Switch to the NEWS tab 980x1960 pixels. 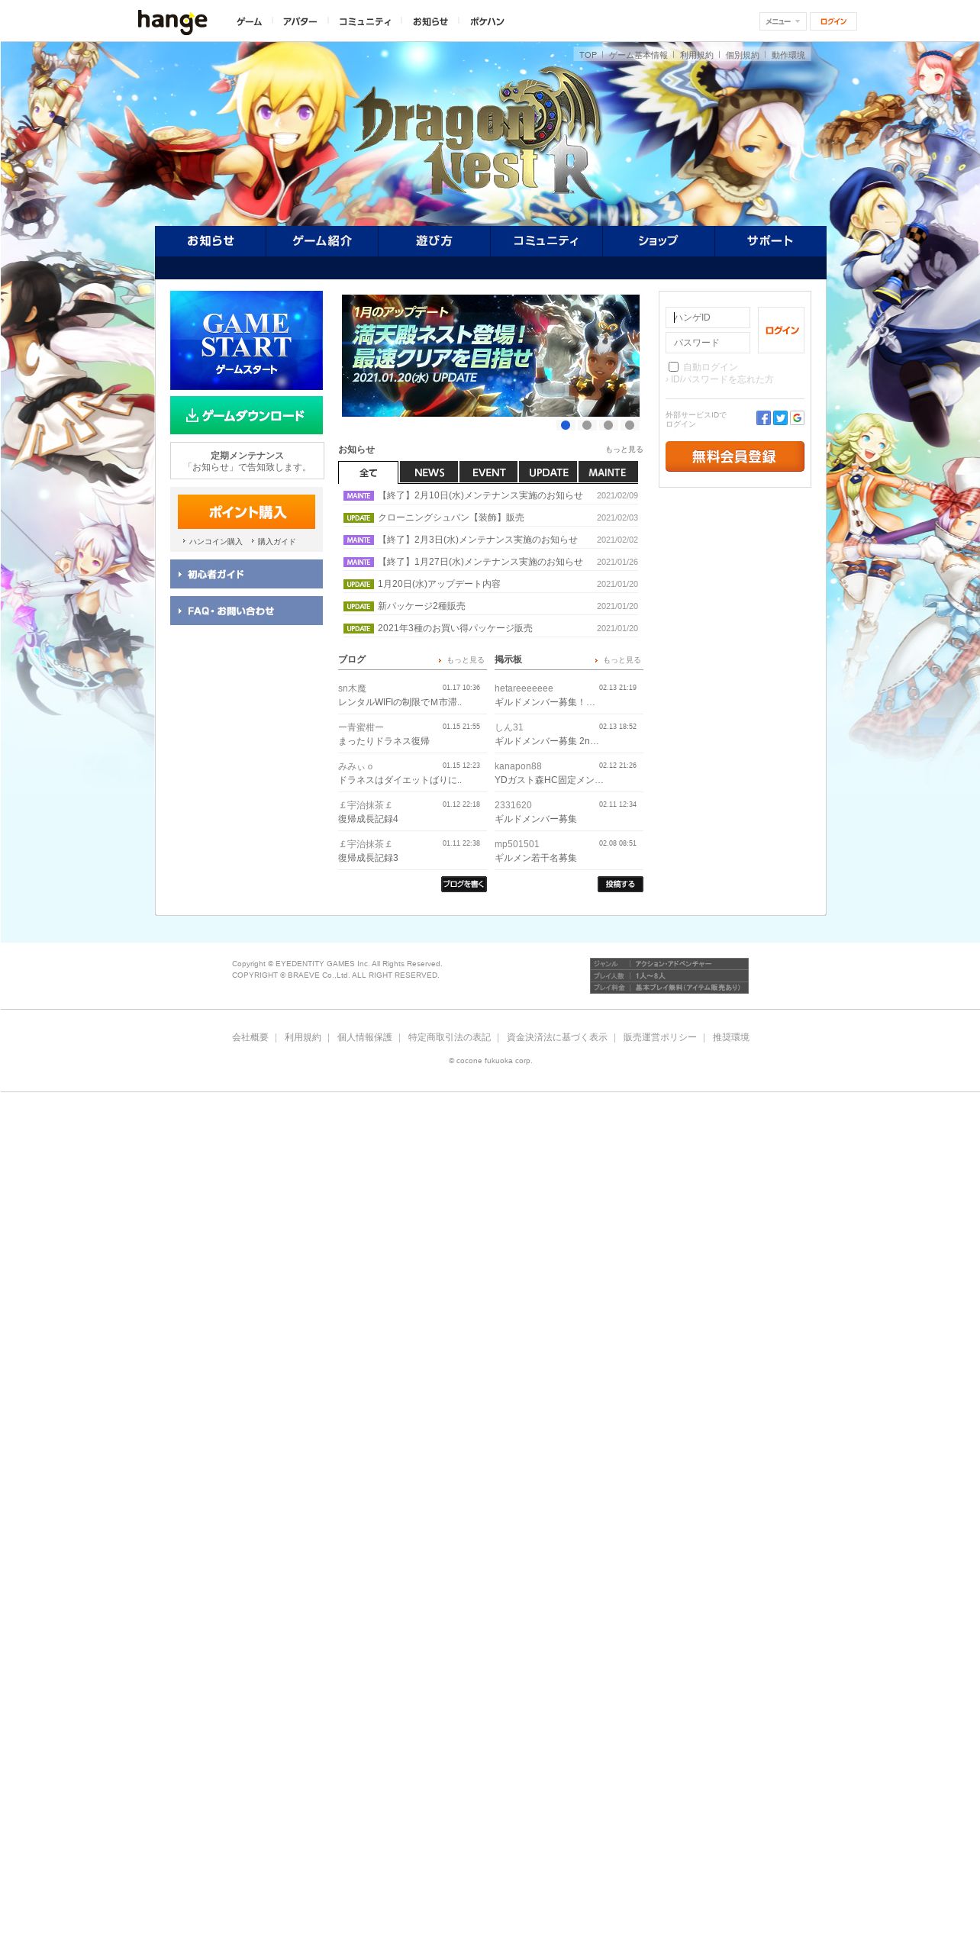coord(429,472)
